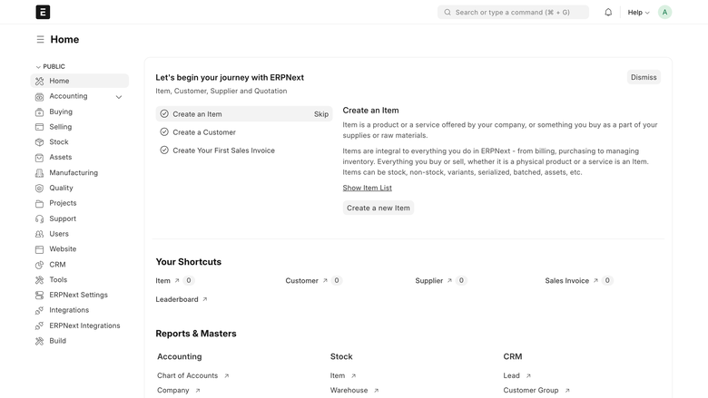This screenshot has height=398, width=708.
Task: Toggle Create a Customer step checkmark
Action: (x=164, y=132)
